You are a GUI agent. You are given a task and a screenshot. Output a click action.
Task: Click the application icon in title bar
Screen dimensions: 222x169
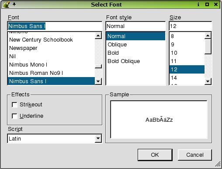6,4
